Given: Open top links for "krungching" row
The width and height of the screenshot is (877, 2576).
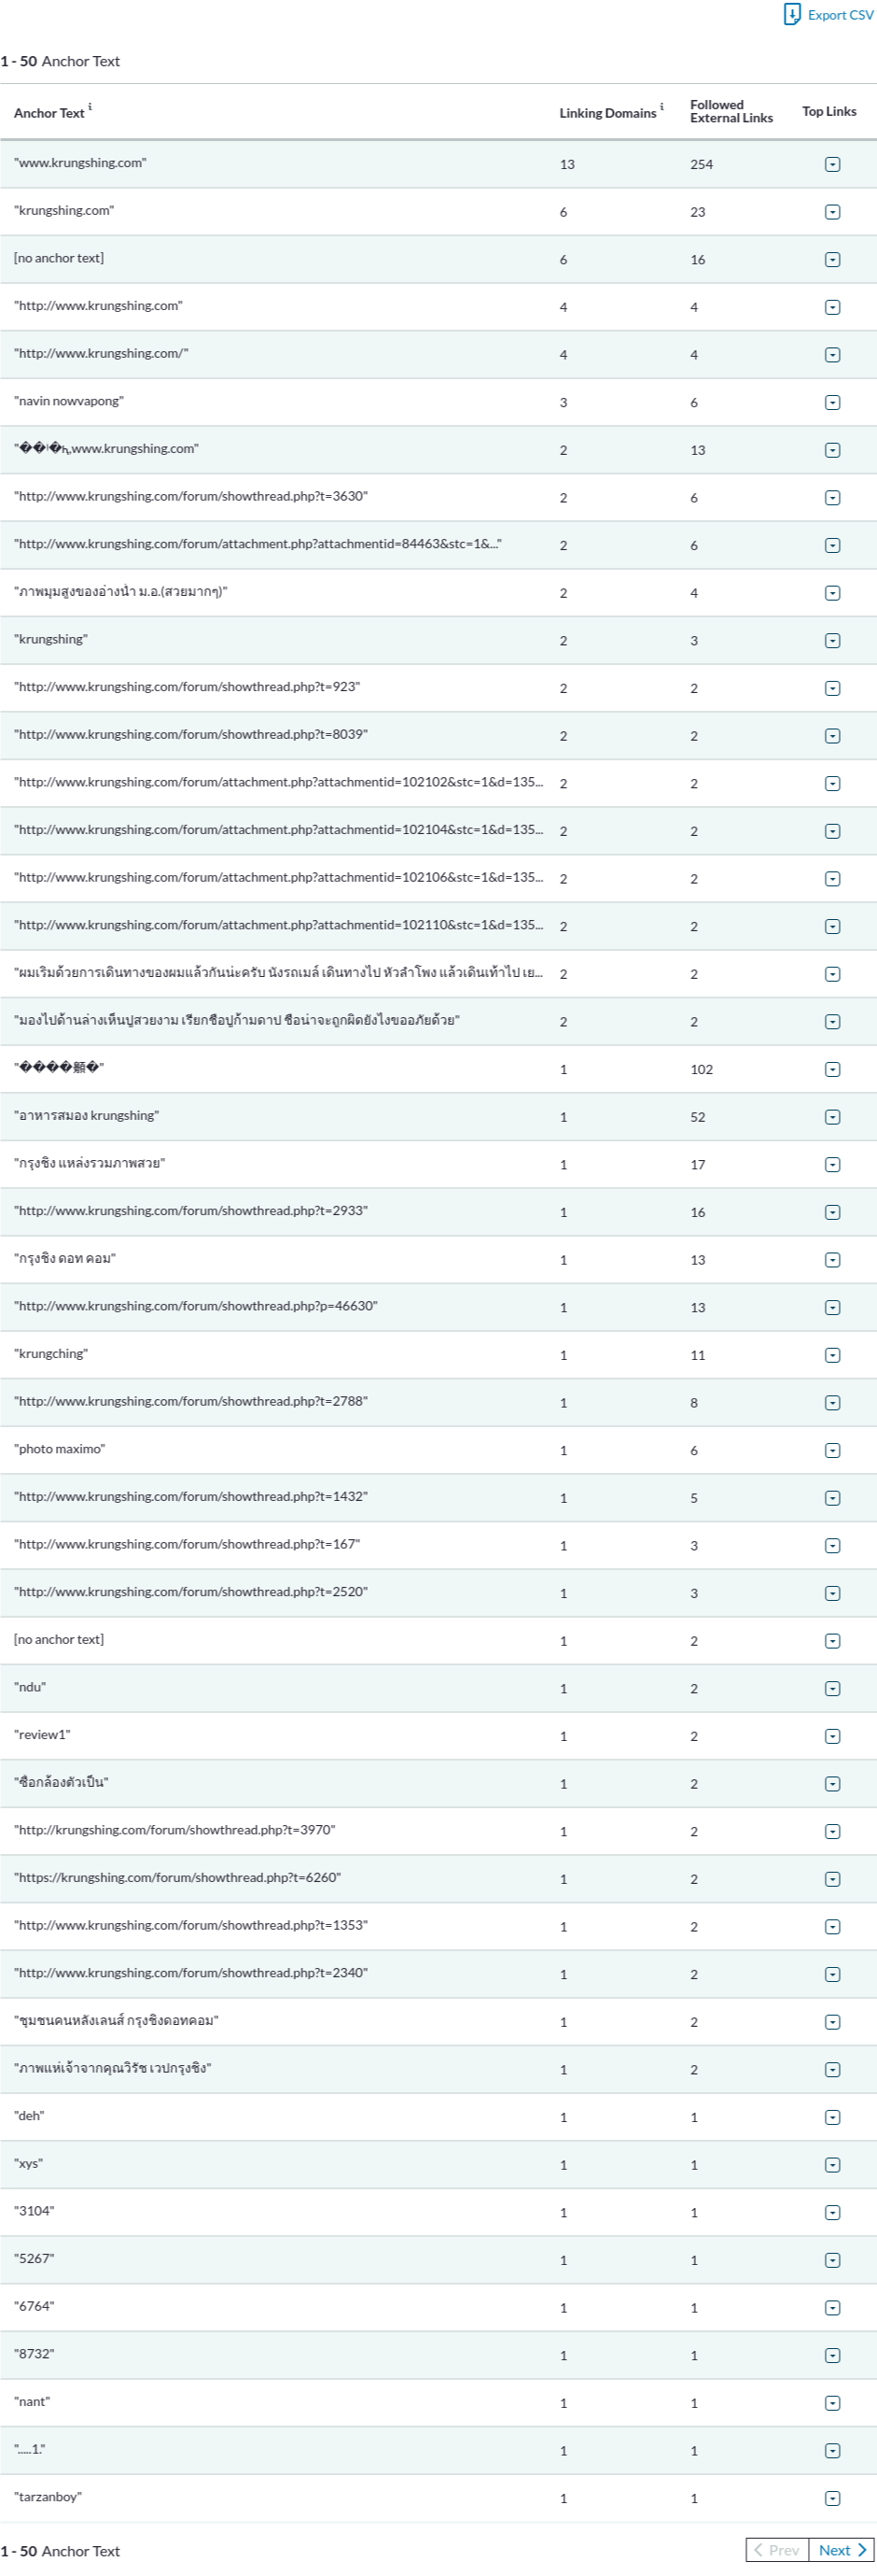Looking at the screenshot, I should coord(832,1355).
